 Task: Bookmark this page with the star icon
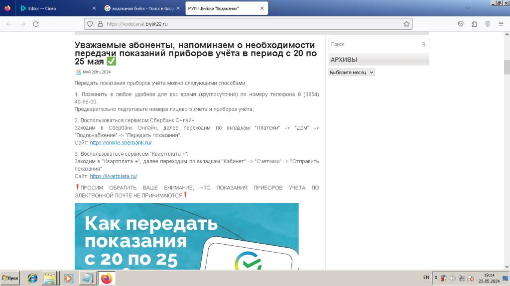(406, 24)
